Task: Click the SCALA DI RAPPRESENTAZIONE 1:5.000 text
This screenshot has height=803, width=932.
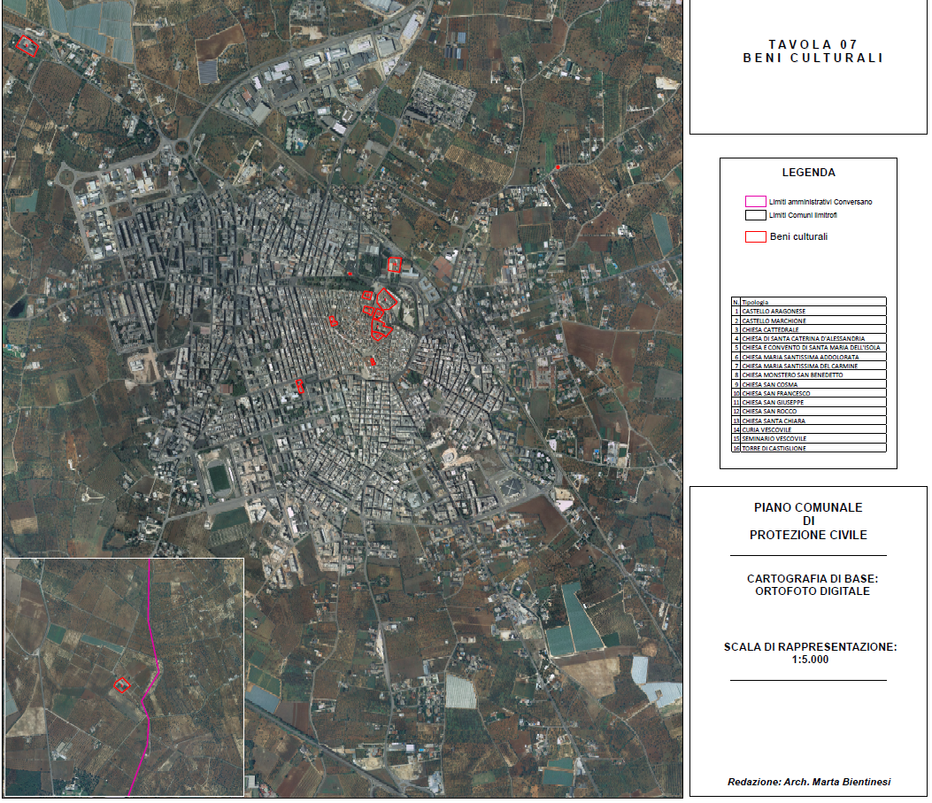Action: tap(810, 652)
